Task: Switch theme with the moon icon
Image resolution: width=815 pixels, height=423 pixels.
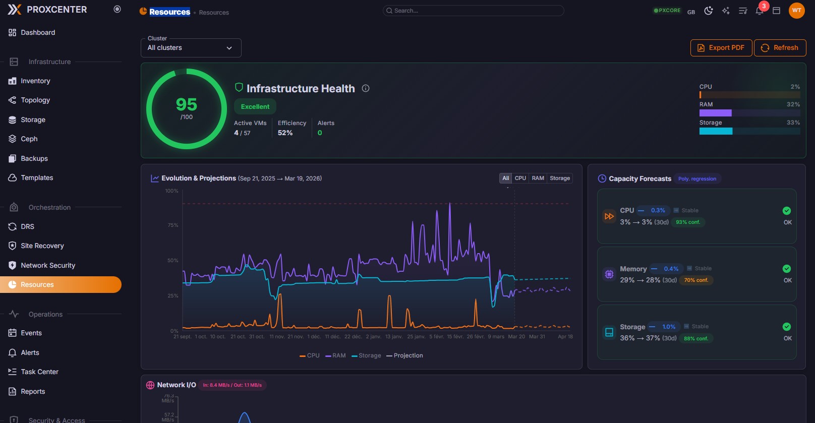Action: pyautogui.click(x=709, y=11)
